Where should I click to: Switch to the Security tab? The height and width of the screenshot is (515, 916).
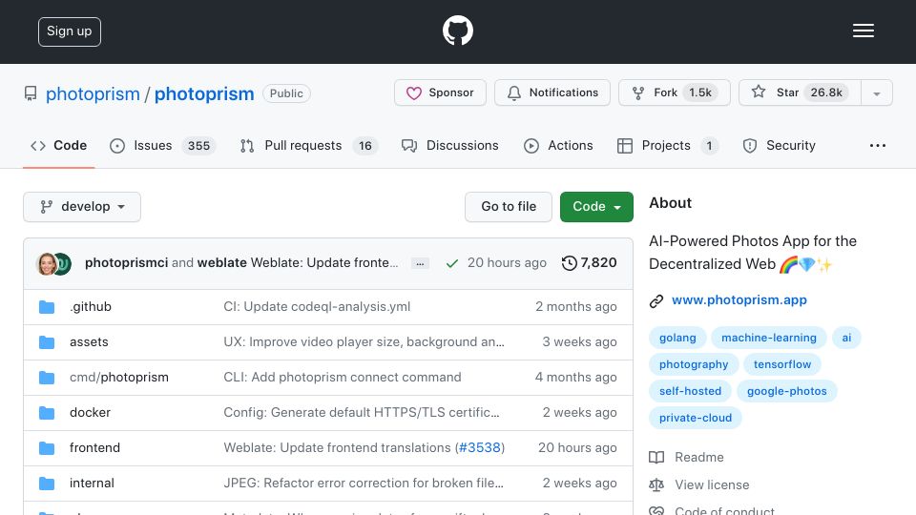[779, 145]
